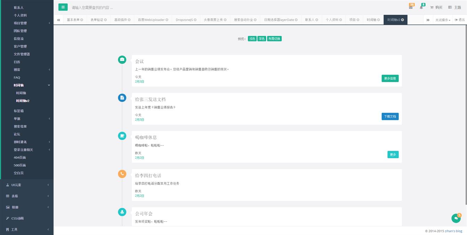Click the green hamburger menu toggle button
This screenshot has width=467, height=235.
(x=63, y=7)
